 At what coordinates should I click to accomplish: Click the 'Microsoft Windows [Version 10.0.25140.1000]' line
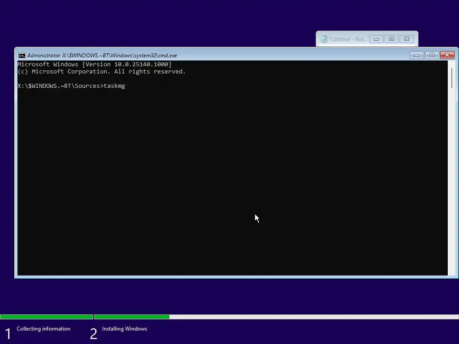tap(95, 64)
